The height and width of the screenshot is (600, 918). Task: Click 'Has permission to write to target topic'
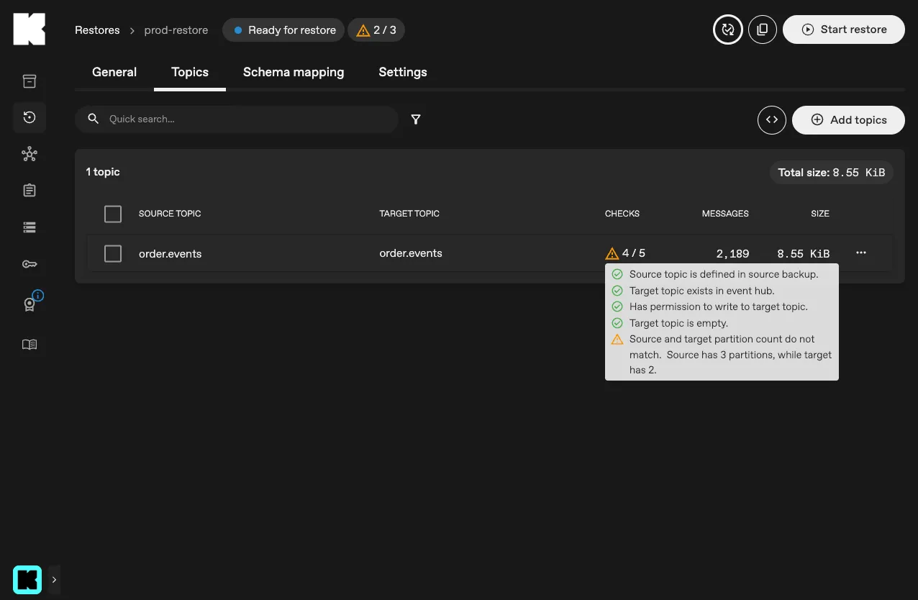coord(719,306)
